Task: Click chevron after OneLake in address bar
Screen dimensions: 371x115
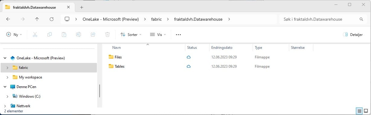Action: 145,19
